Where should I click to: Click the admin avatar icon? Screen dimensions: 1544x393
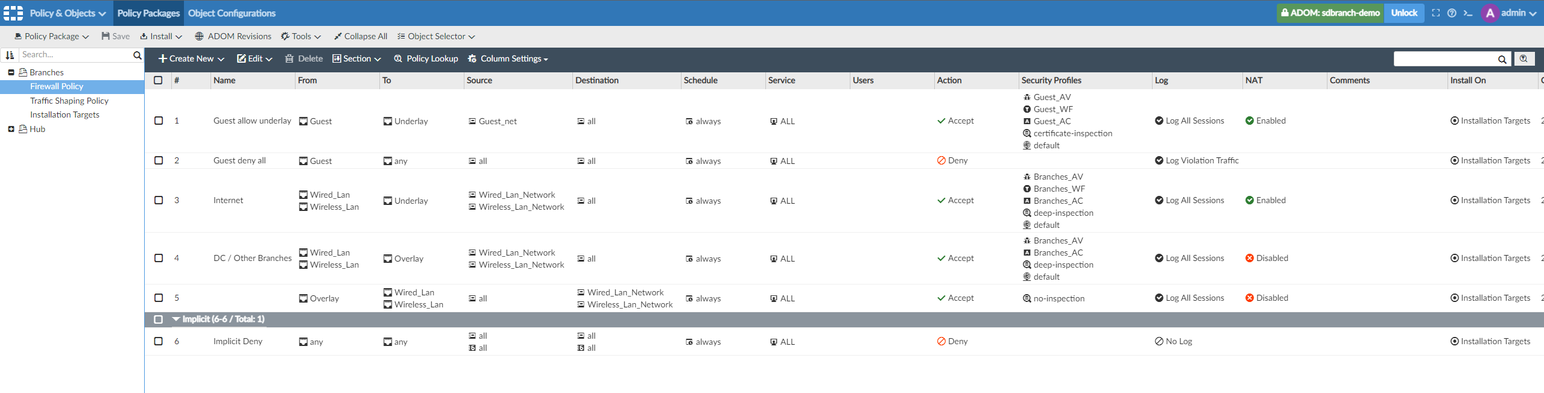pyautogui.click(x=1490, y=13)
